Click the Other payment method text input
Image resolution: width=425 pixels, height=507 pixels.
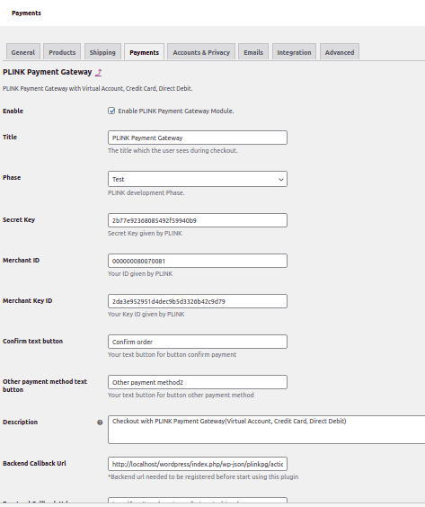click(x=198, y=382)
